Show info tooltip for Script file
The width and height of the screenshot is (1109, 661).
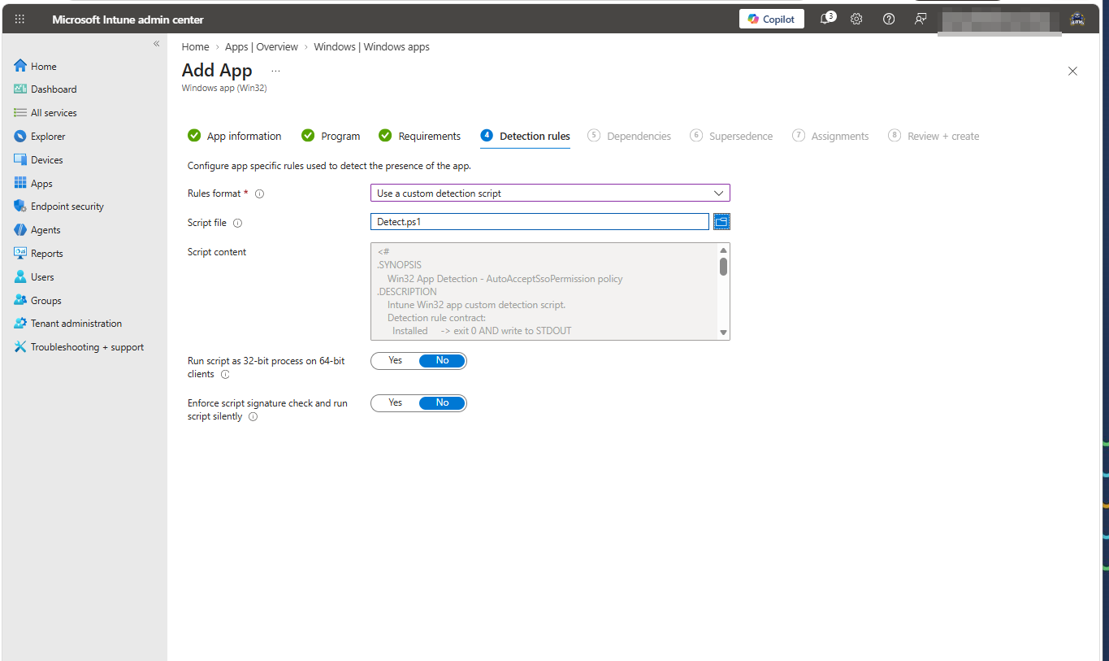tap(238, 223)
